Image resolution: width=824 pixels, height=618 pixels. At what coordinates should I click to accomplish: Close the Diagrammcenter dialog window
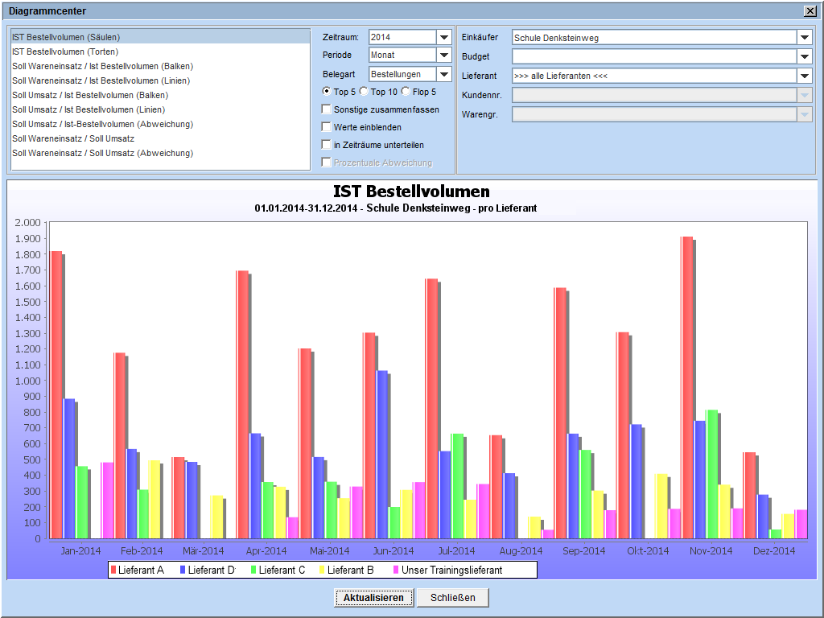[810, 11]
